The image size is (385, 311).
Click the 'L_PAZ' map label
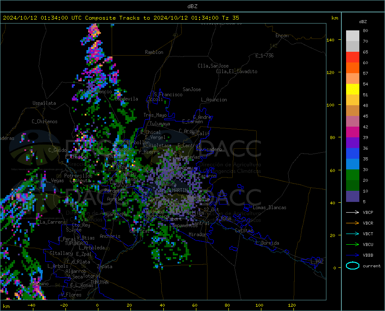(317, 262)
